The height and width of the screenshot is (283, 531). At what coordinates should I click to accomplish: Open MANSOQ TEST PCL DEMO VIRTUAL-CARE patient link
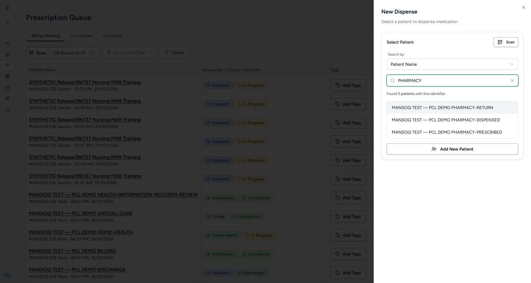[81, 213]
